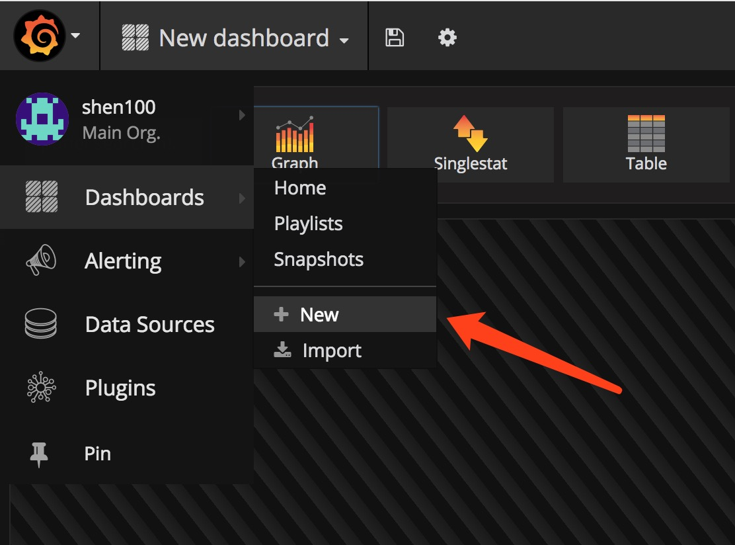Add a Table panel
735x545 pixels.
tap(646, 144)
